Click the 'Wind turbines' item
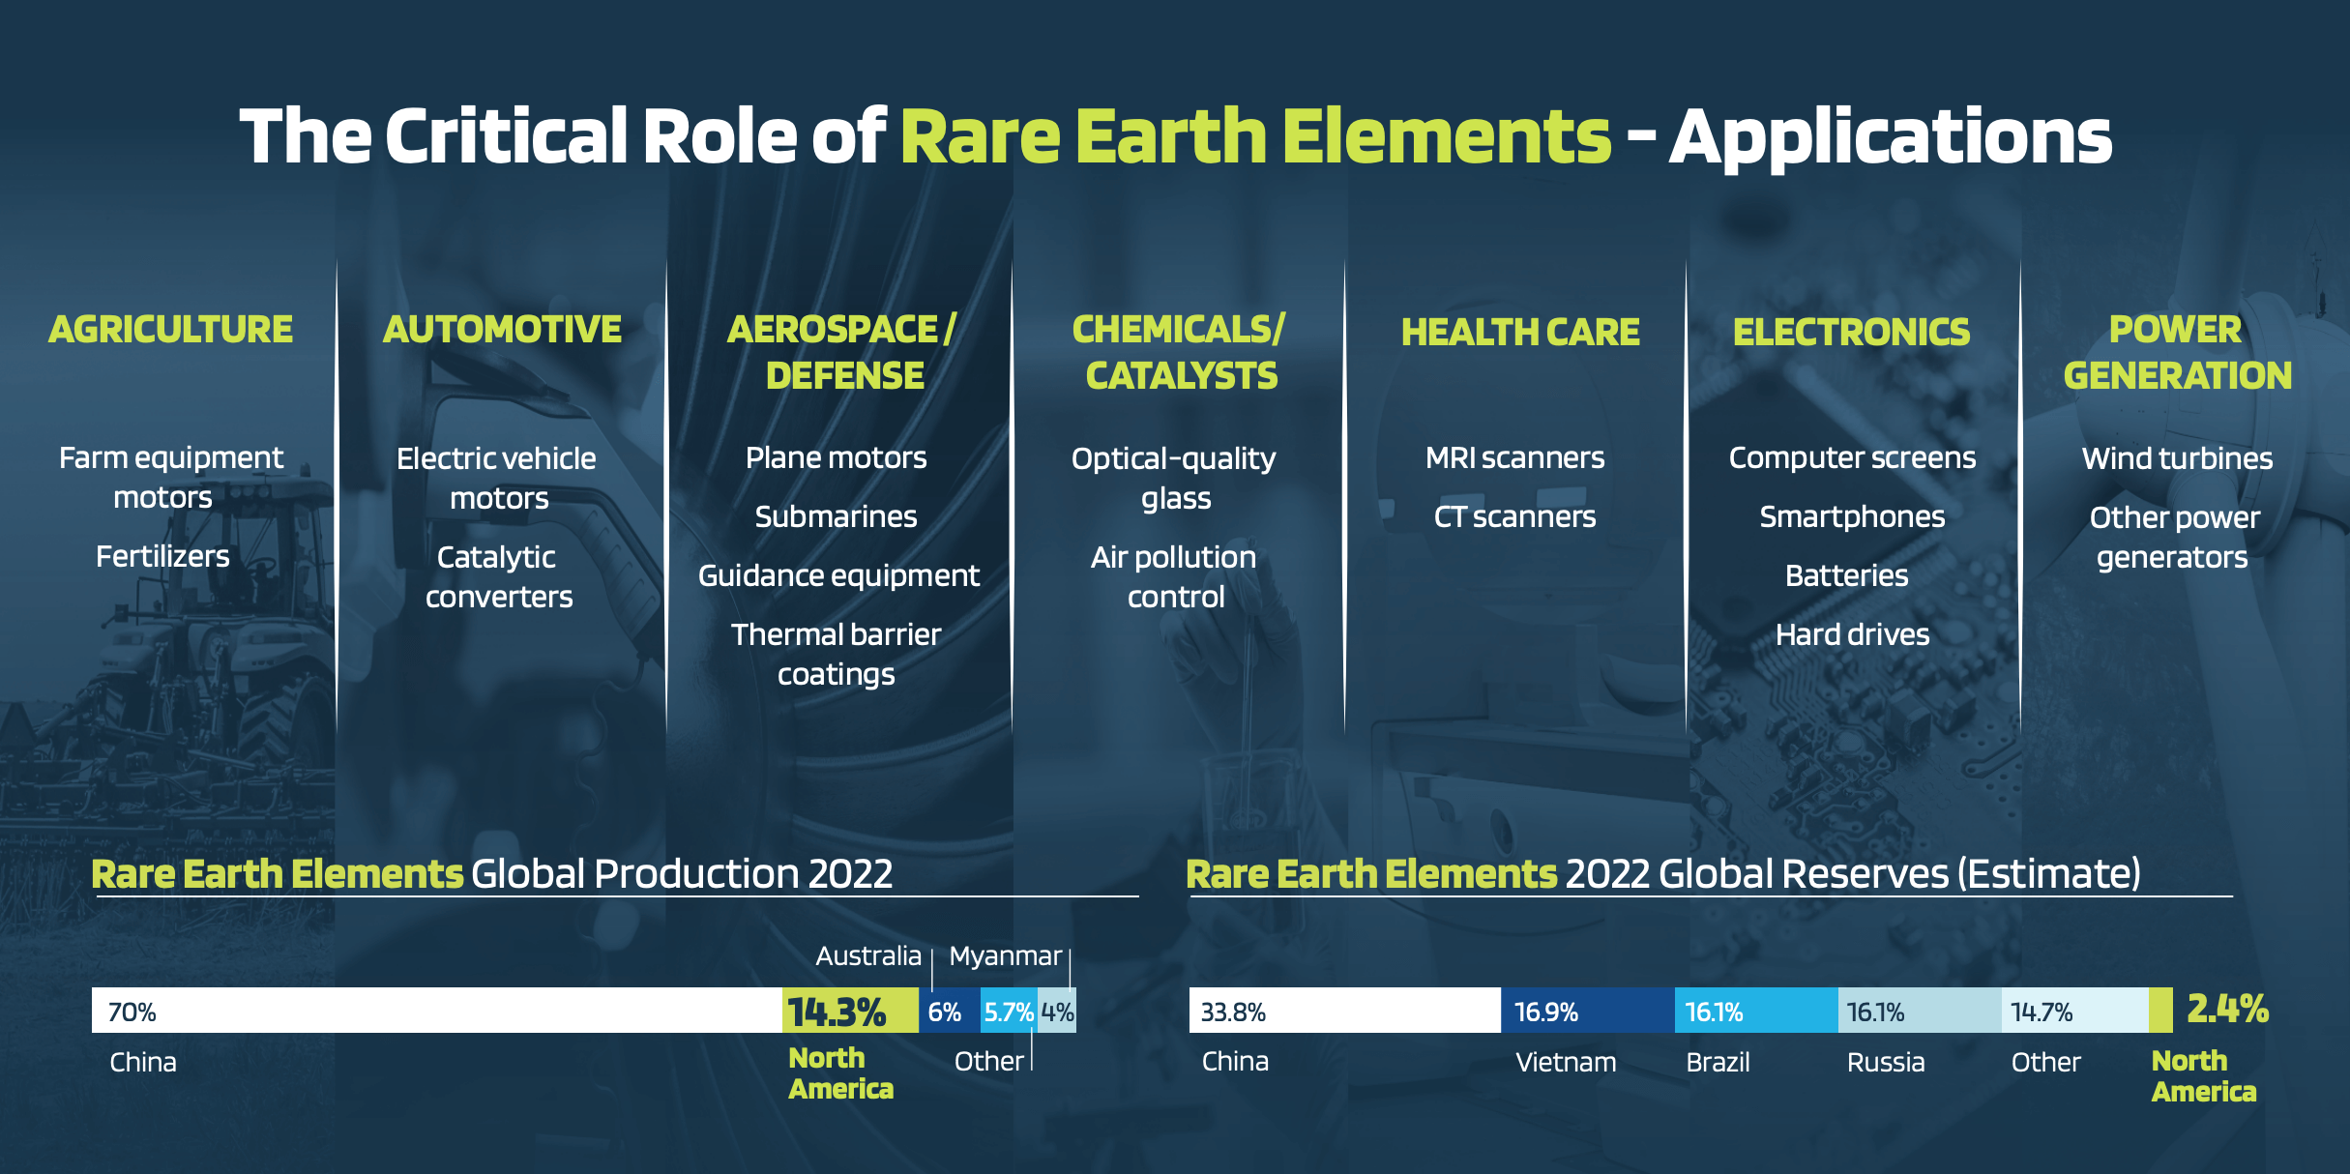Viewport: 2350px width, 1174px height. (x=2176, y=458)
